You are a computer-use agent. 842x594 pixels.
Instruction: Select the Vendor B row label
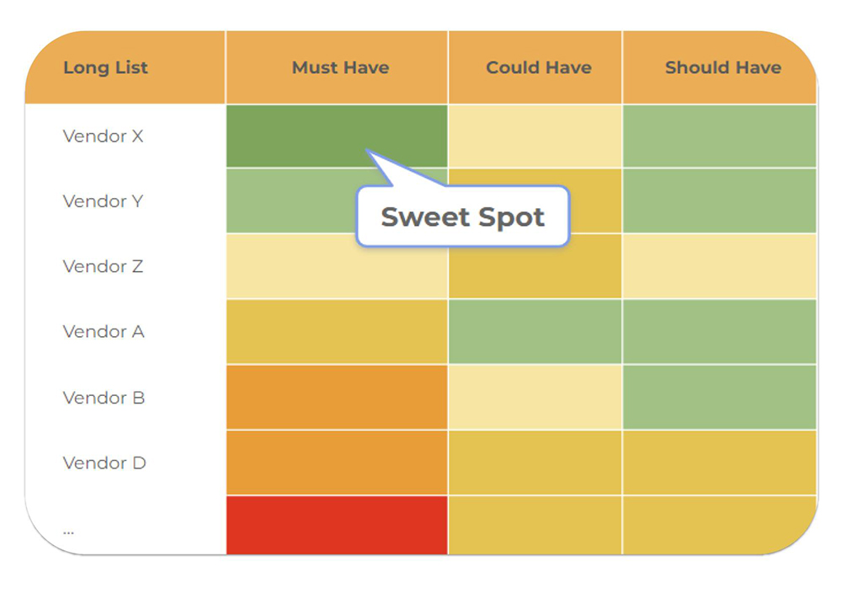tap(104, 398)
